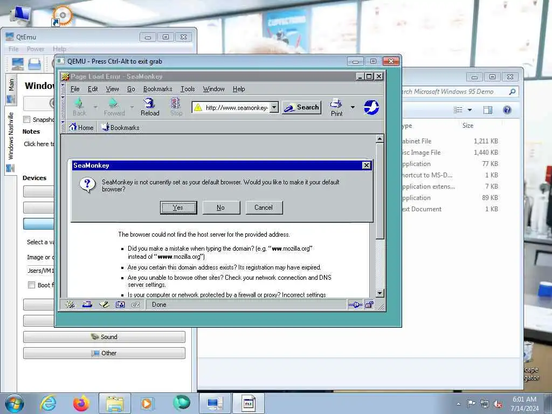The height and width of the screenshot is (414, 552).
Task: Click the Other button in QtEmu
Action: pyautogui.click(x=104, y=353)
